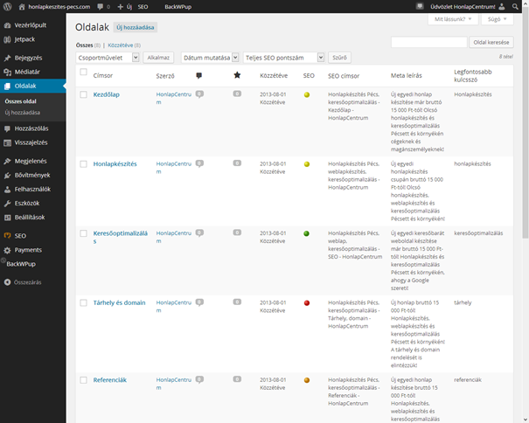Screen dimensions: 529x423
Task: Sort by the Közzétéve column header
Action: 274,75
